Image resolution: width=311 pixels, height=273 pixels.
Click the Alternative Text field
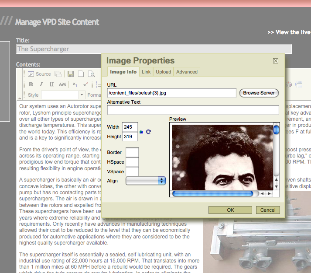pyautogui.click(x=193, y=110)
